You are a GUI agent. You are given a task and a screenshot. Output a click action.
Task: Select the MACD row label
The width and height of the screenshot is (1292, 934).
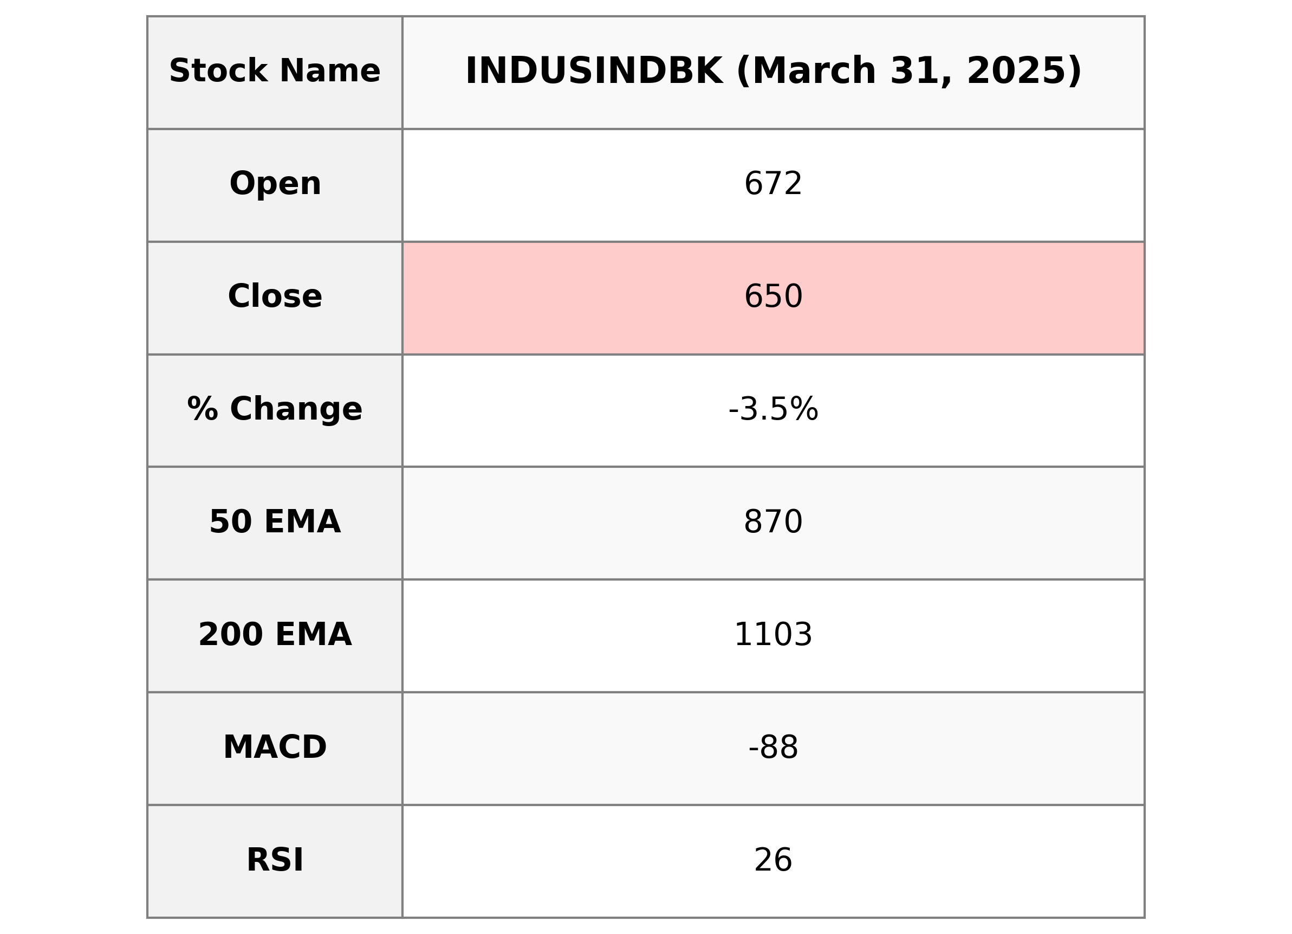coord(275,748)
